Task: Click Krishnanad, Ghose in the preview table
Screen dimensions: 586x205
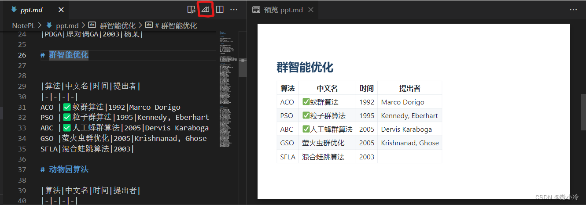Action: (410, 143)
